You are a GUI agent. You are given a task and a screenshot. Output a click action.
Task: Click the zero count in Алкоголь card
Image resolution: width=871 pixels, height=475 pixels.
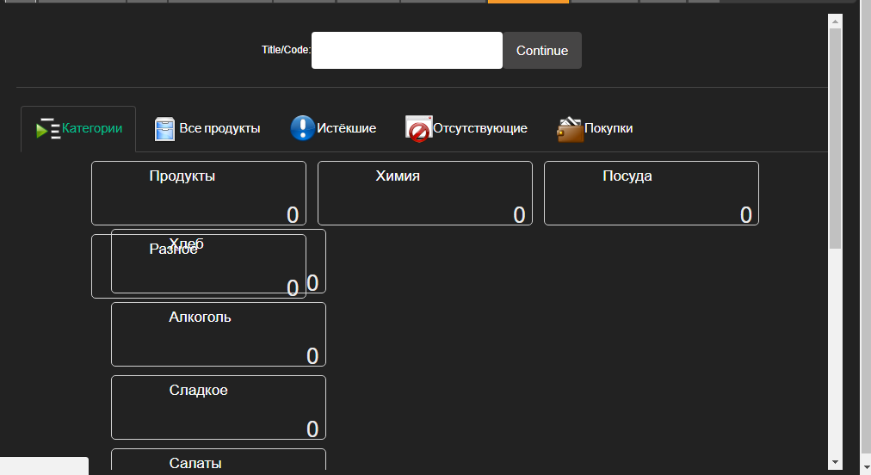tap(312, 356)
